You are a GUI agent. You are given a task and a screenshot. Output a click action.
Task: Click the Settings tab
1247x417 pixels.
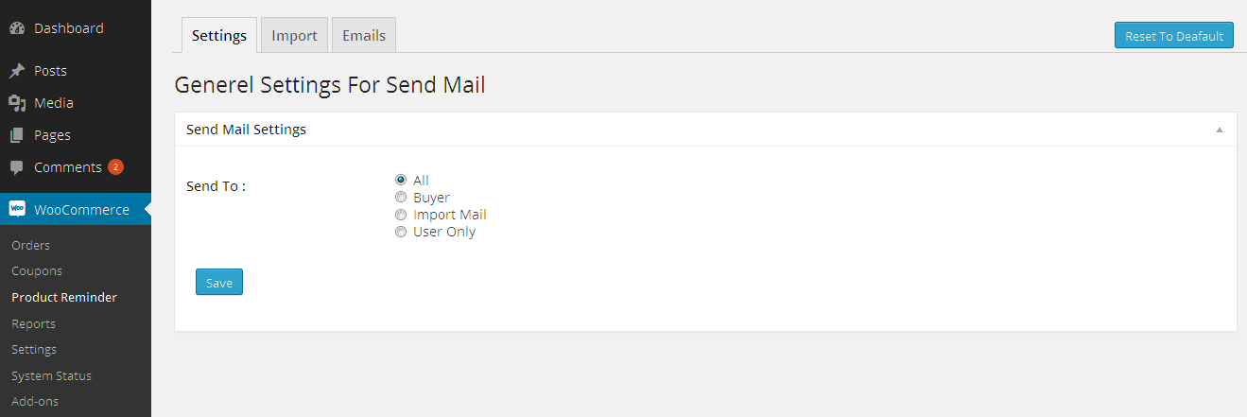(x=219, y=36)
